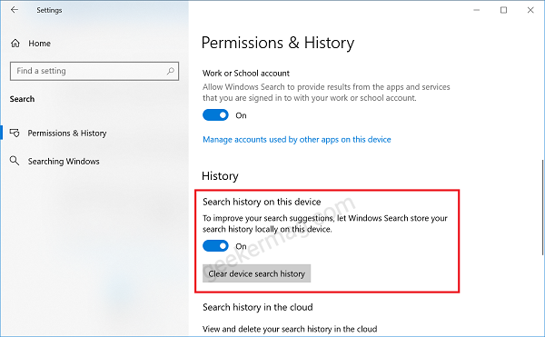Click the magnifier in Find a setting

(171, 71)
